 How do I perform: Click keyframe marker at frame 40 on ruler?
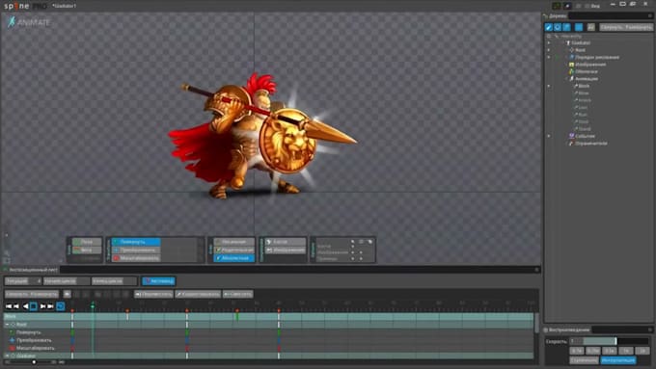point(279,311)
